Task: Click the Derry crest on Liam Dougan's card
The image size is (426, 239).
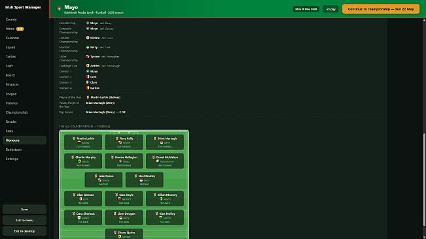Action: point(120,217)
